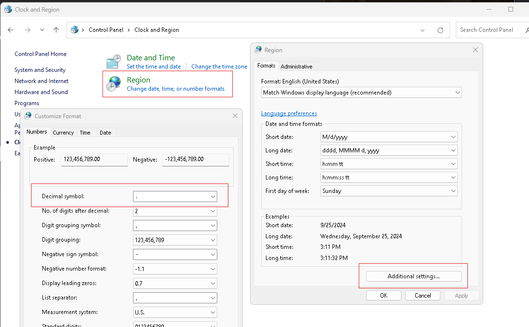Screen dimensions: 529x327
Task: Open the Language preferences link
Action: (289, 113)
